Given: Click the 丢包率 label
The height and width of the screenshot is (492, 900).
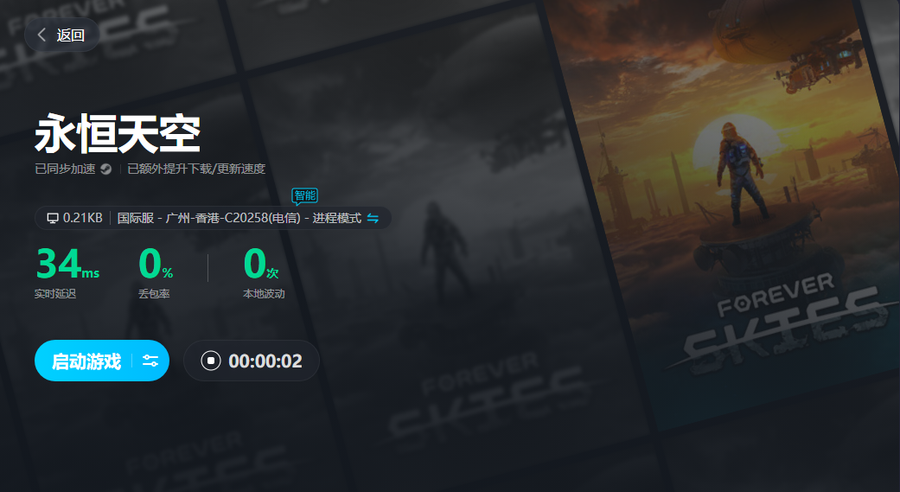Looking at the screenshot, I should click(154, 293).
